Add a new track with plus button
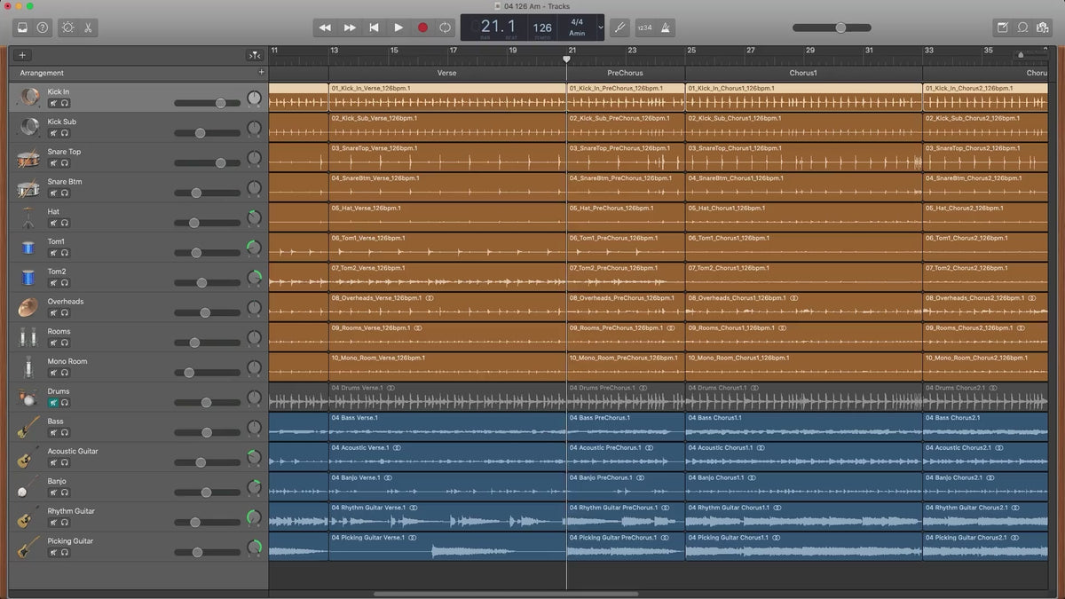Screen dimensions: 1065x599 point(22,55)
